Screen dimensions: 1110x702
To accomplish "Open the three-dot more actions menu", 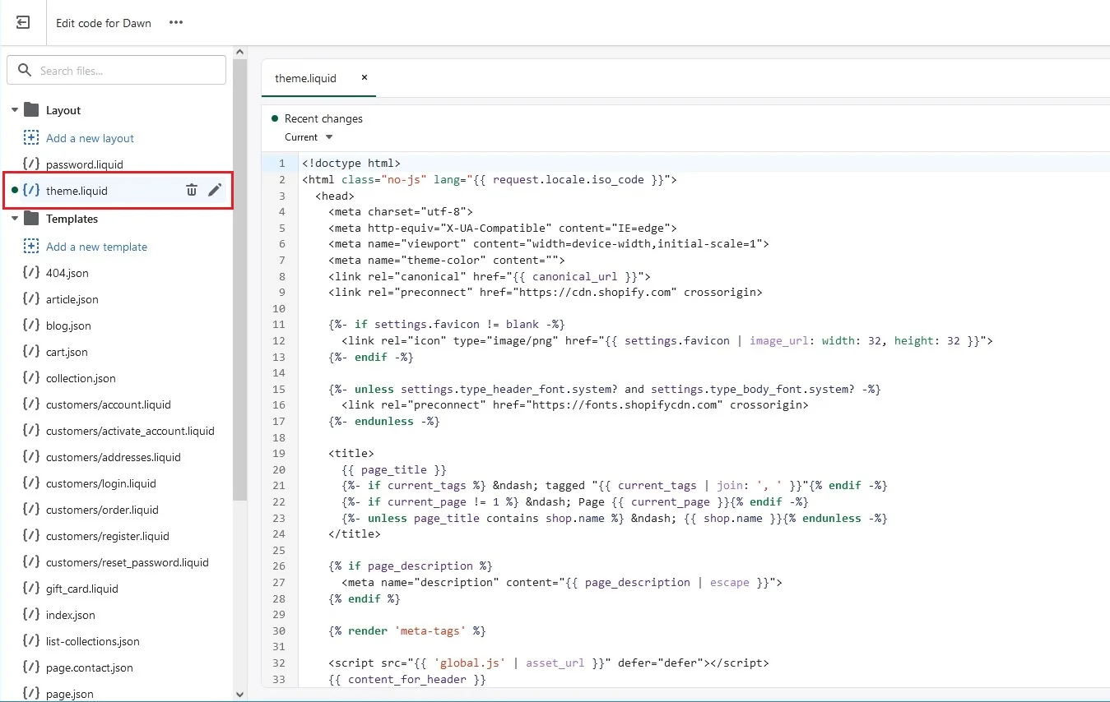I will (176, 22).
